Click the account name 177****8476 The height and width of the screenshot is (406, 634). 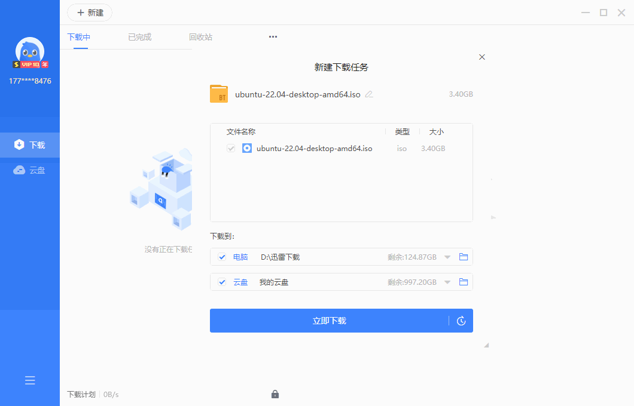(30, 81)
